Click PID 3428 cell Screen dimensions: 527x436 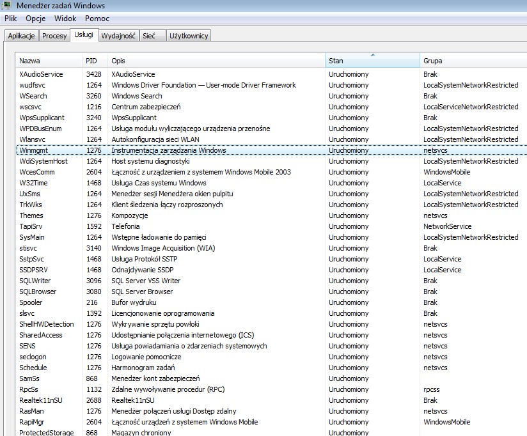[94, 74]
